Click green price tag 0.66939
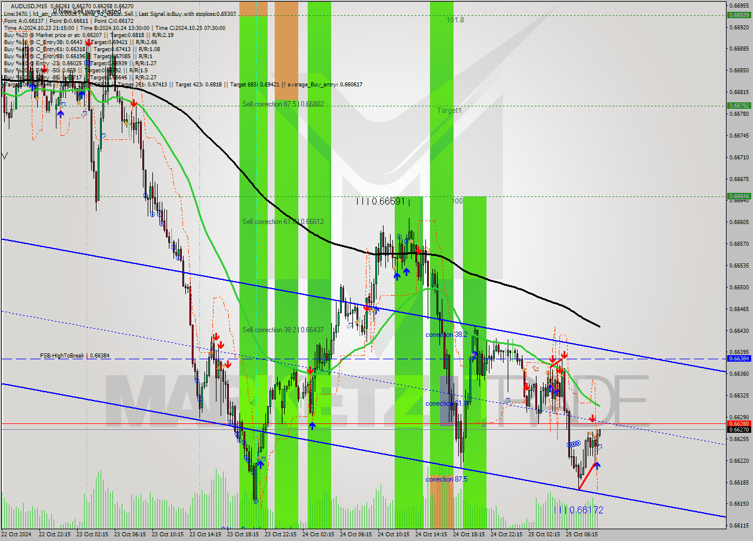 [738, 15]
